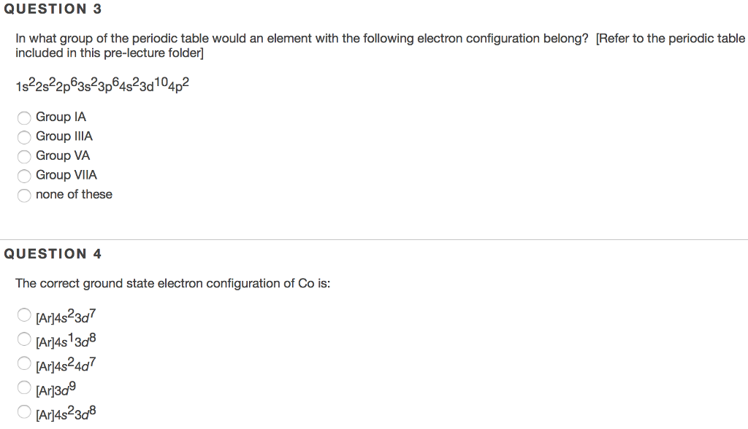Select radio button for [Ar]4s2 3d7
This screenshot has width=748, height=429.
(x=25, y=316)
